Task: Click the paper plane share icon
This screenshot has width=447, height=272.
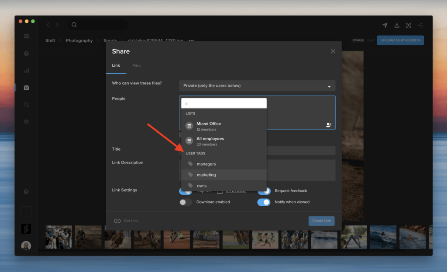Action: tap(385, 25)
